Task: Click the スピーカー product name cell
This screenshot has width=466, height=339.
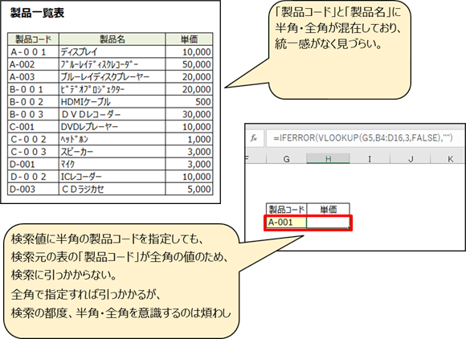Action: pos(112,152)
